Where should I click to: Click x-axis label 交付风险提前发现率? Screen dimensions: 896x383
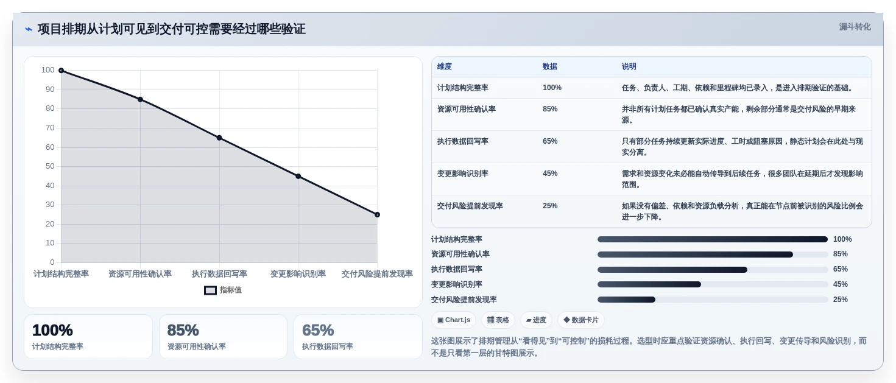[377, 274]
